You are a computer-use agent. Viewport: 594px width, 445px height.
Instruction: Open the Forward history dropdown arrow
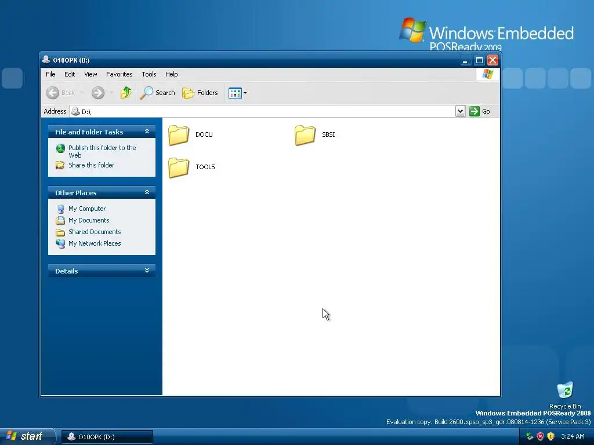[x=111, y=93]
